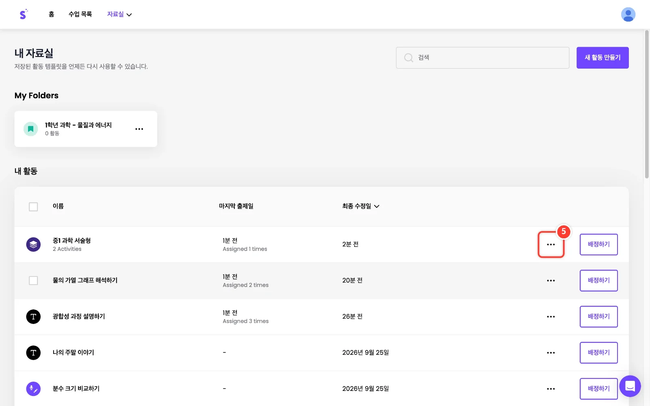Click the 2 Activities subtitle

67,249
